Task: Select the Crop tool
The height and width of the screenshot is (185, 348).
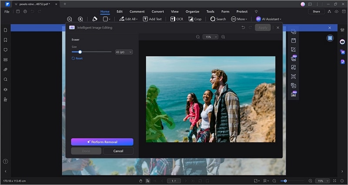Action: click(195, 19)
